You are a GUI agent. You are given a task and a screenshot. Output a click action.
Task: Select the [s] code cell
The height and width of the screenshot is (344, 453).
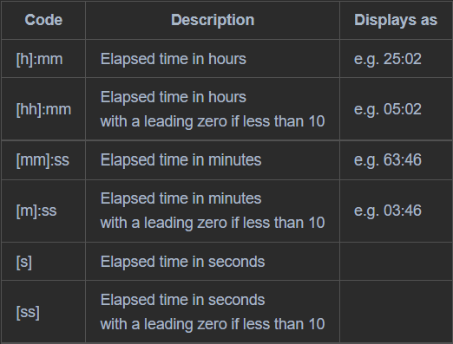click(43, 262)
